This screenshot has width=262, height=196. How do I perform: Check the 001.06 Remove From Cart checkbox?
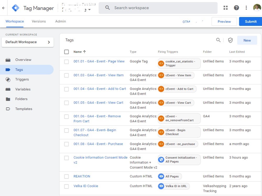67,117
